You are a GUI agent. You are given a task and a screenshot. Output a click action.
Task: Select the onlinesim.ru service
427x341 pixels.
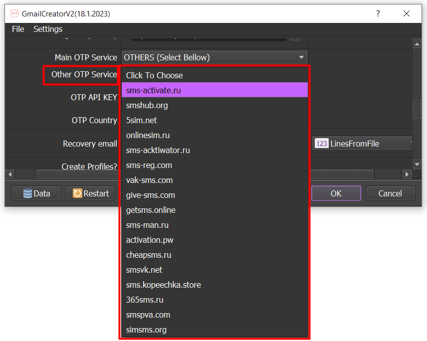(214, 135)
